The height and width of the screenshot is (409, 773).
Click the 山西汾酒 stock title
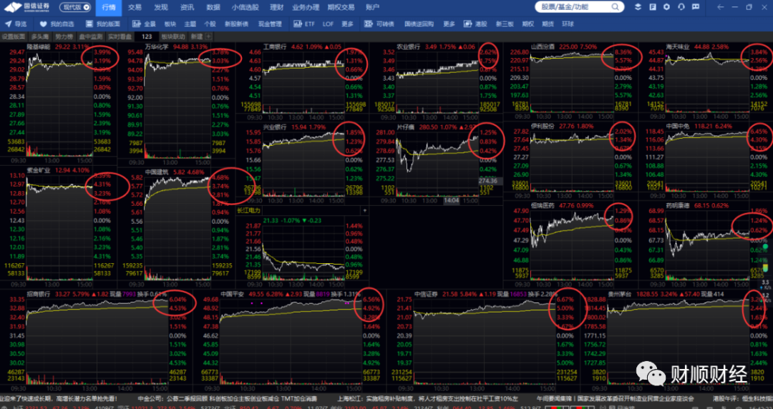[543, 46]
